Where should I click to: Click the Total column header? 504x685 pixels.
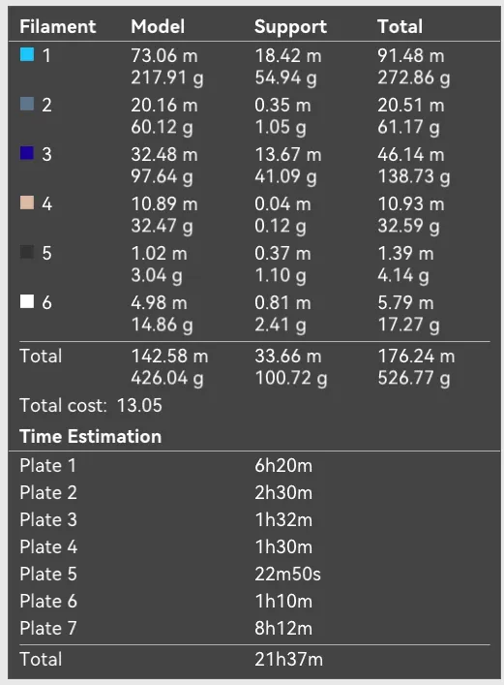coord(400,27)
